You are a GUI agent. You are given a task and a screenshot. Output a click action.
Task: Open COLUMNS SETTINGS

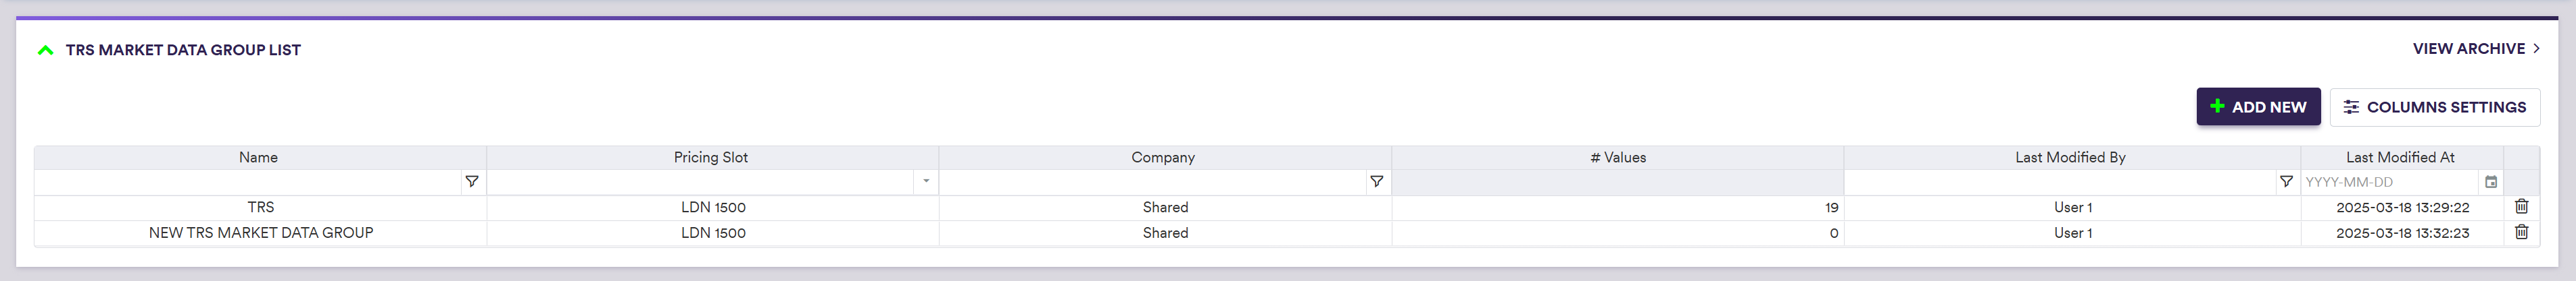[x=2434, y=106]
